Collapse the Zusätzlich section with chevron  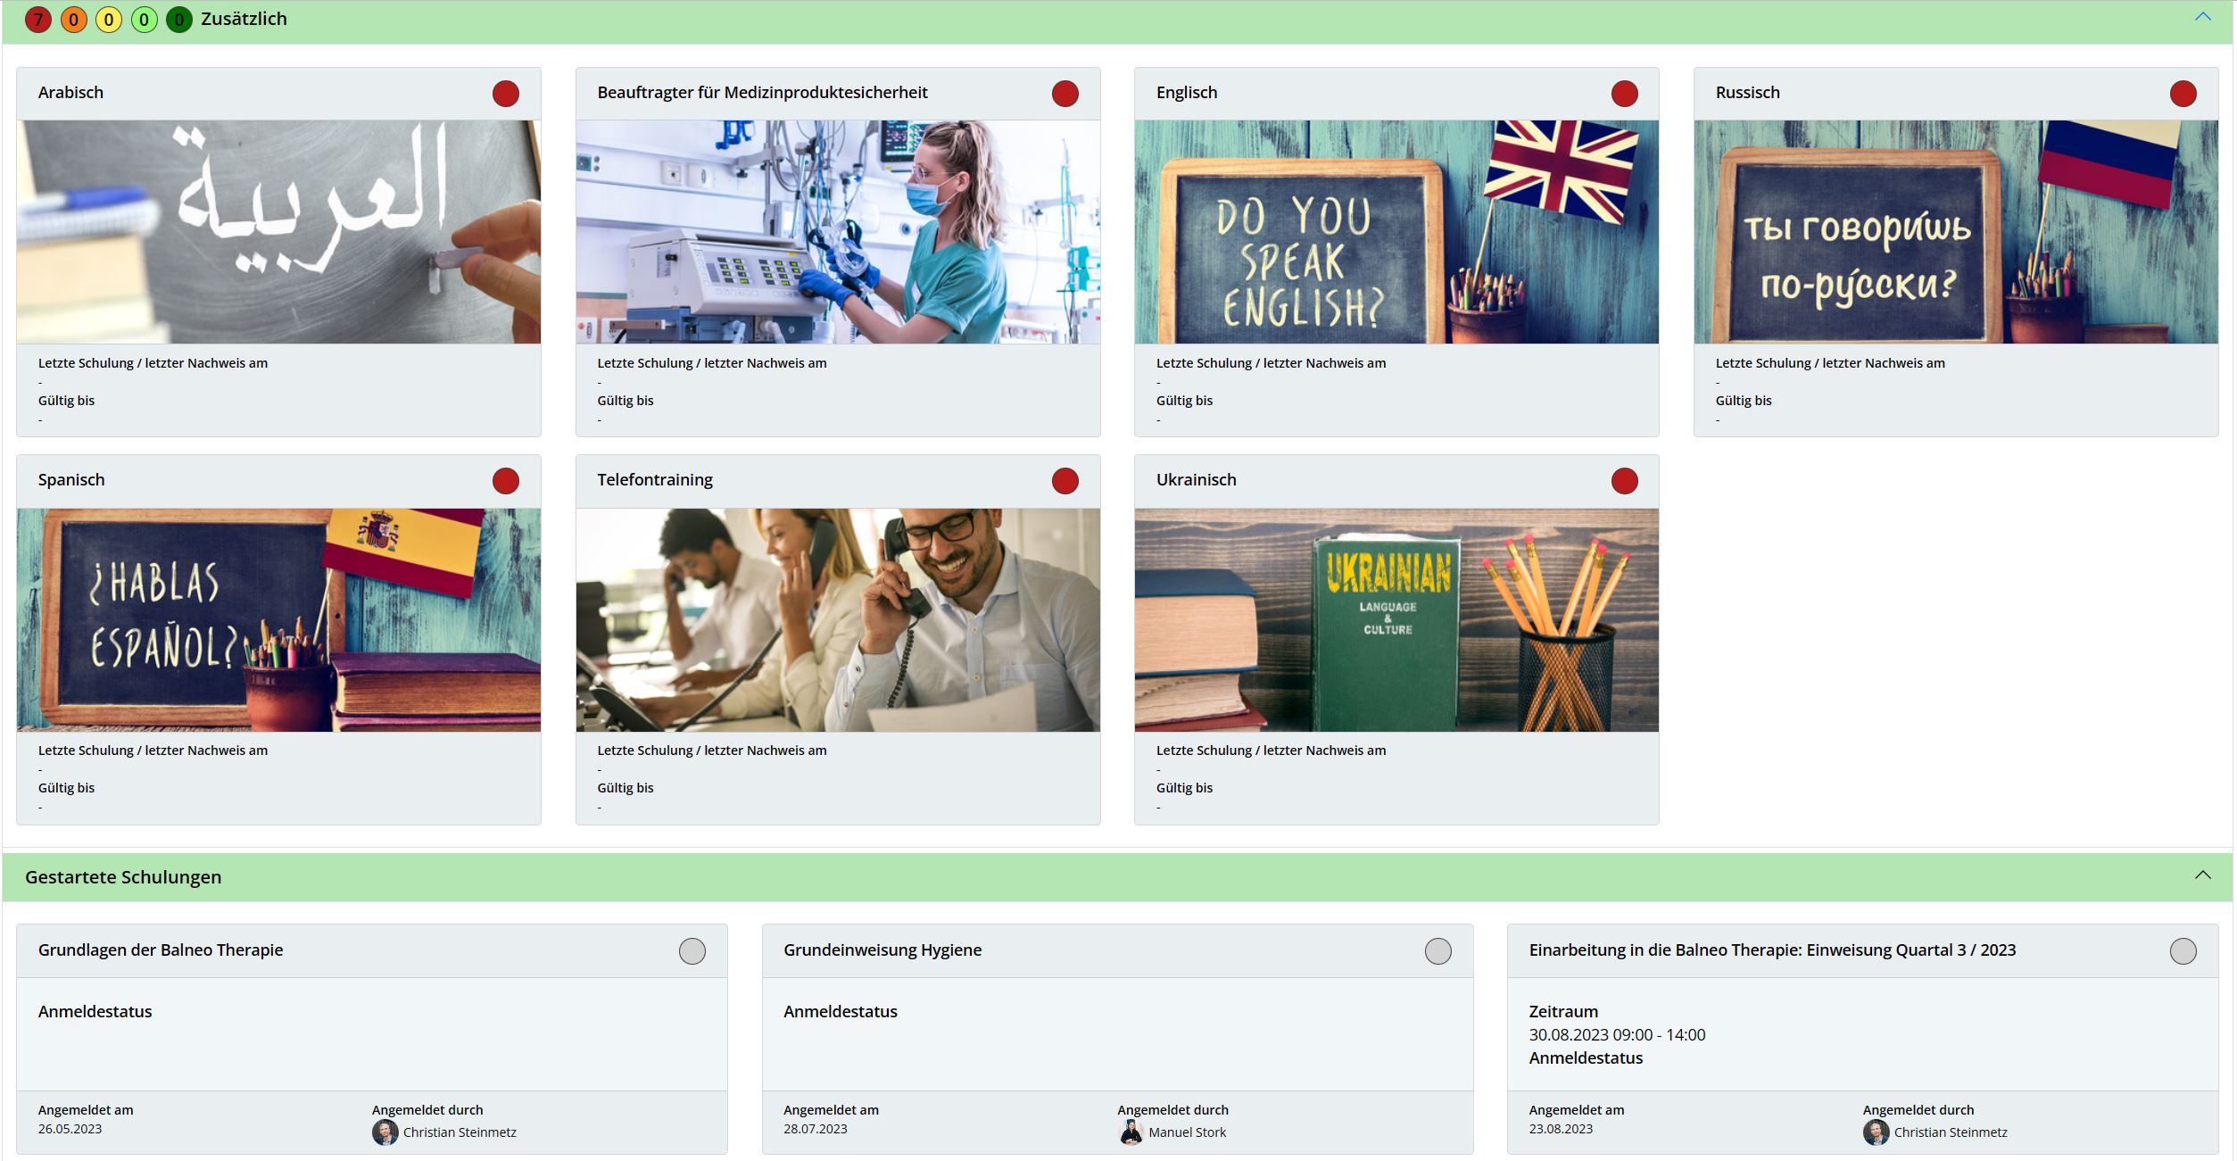[x=2202, y=17]
